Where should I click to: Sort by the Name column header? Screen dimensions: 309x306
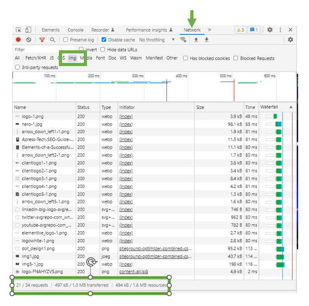44,107
